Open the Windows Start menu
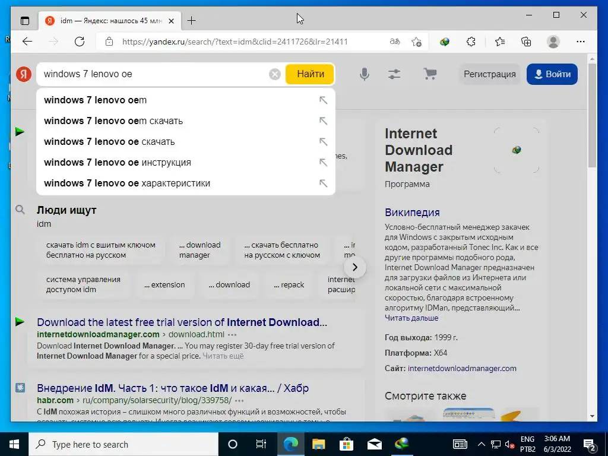 [x=14, y=444]
